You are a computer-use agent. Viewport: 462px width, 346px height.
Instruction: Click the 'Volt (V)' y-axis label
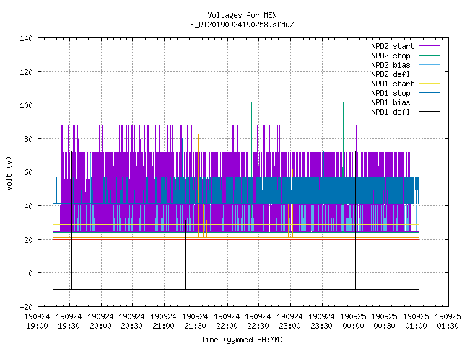[x=9, y=173]
